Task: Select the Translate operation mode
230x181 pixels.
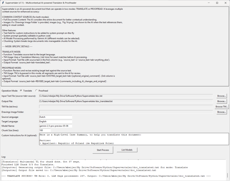Action: 26,91
